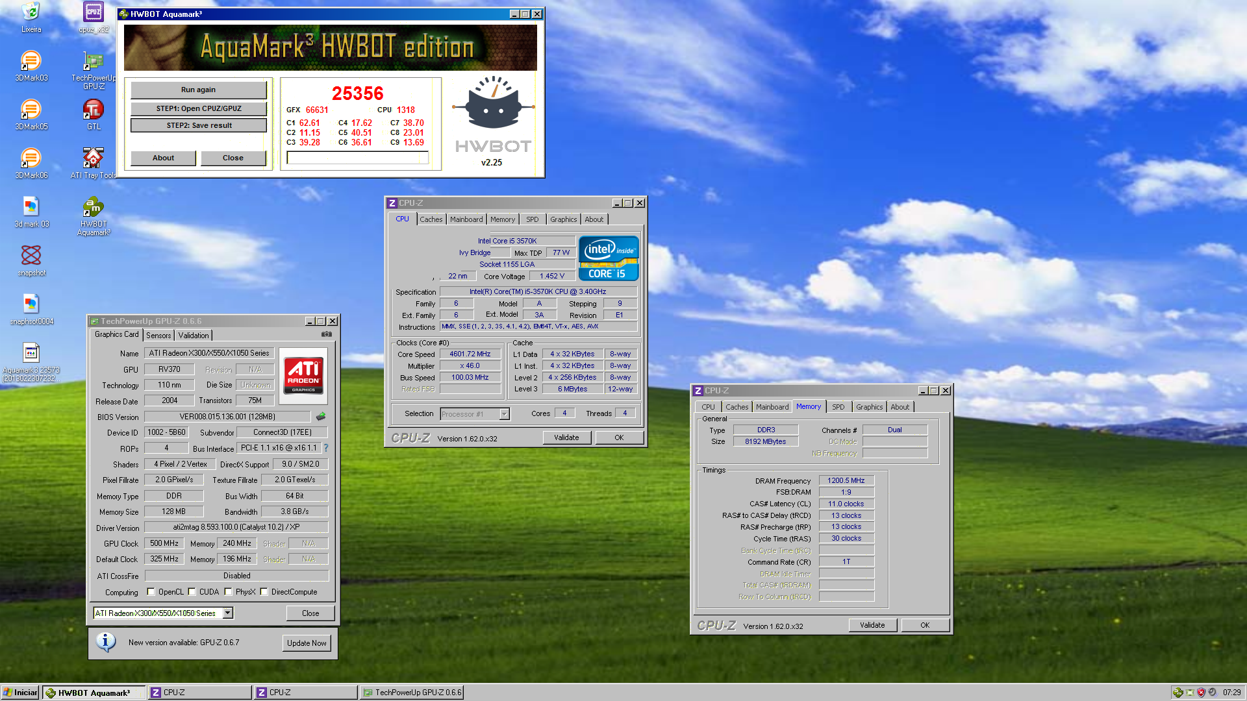
Task: Enable the CUDA checkbox in GPU-Z
Action: 192,591
